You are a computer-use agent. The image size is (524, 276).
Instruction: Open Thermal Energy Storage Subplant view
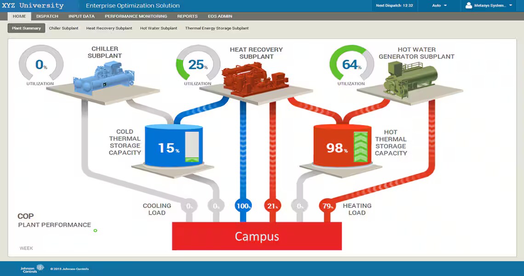coord(216,28)
